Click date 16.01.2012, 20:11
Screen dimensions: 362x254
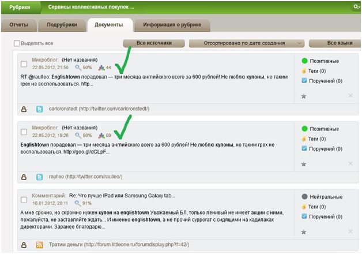50,203
